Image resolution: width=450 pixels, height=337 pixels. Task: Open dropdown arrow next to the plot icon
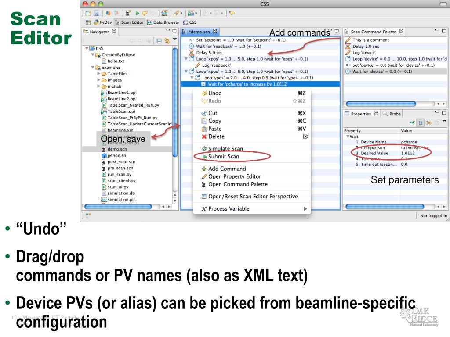click(196, 13)
